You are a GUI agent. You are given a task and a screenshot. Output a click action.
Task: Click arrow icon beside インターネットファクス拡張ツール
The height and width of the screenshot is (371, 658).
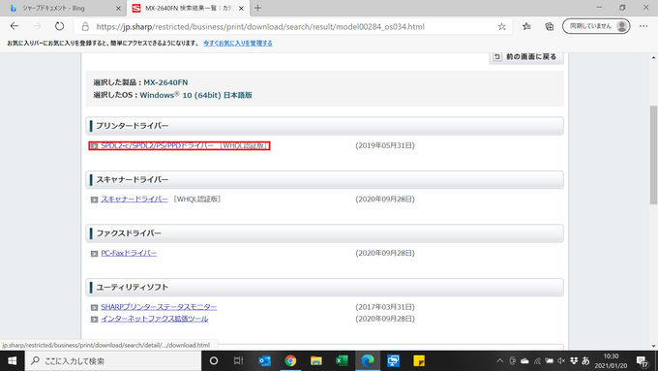[95, 320]
